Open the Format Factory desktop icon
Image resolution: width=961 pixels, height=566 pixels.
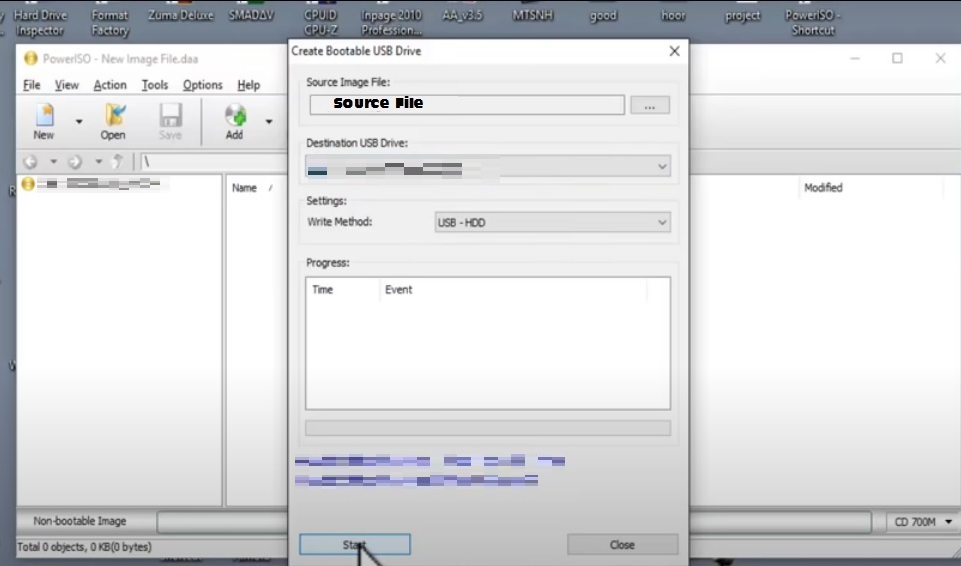(110, 21)
